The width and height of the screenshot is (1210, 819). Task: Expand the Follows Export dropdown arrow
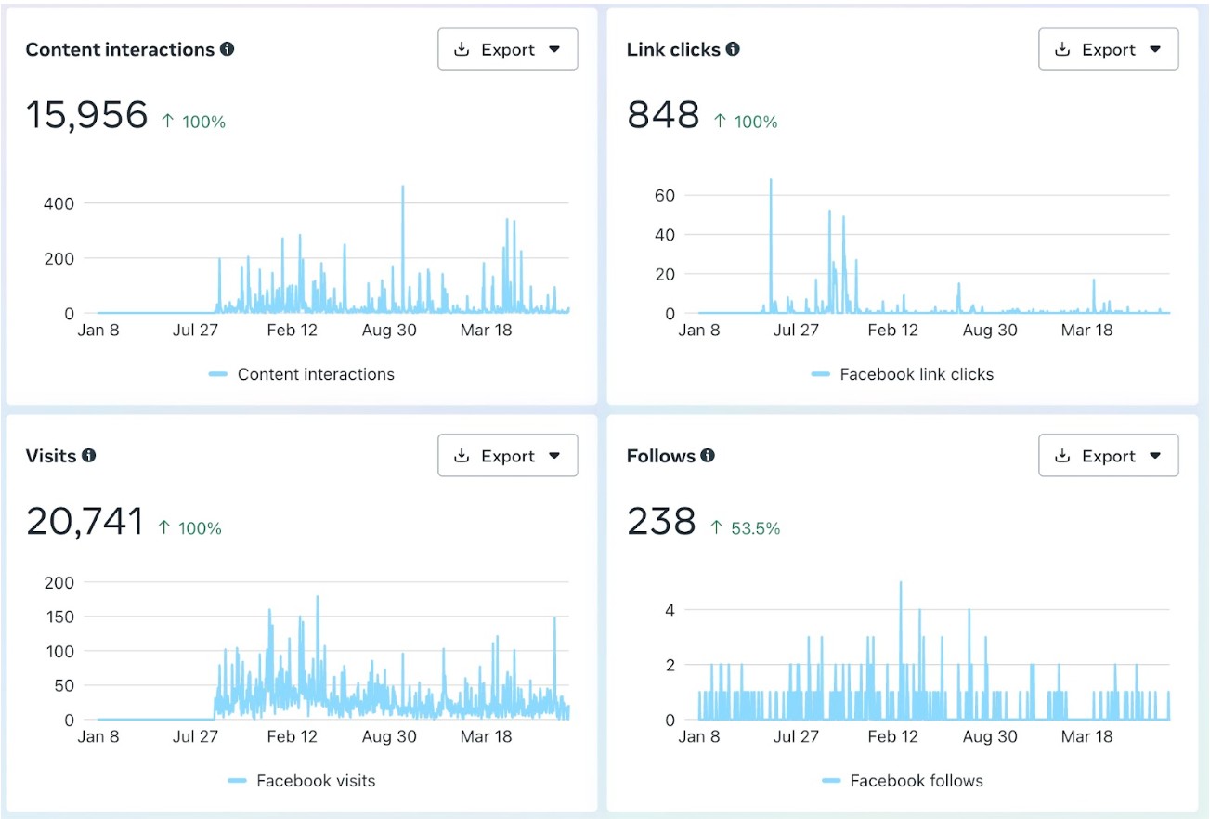tap(1155, 456)
